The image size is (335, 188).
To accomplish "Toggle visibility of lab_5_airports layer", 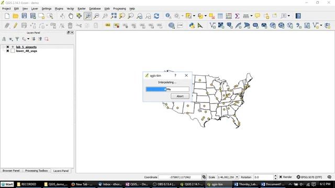I will tap(8, 47).
